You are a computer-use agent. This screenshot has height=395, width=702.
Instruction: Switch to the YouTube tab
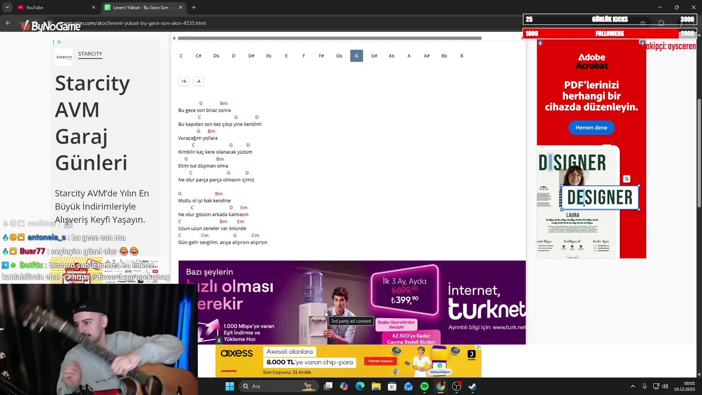point(56,7)
